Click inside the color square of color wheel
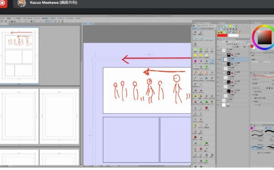 (x=265, y=37)
